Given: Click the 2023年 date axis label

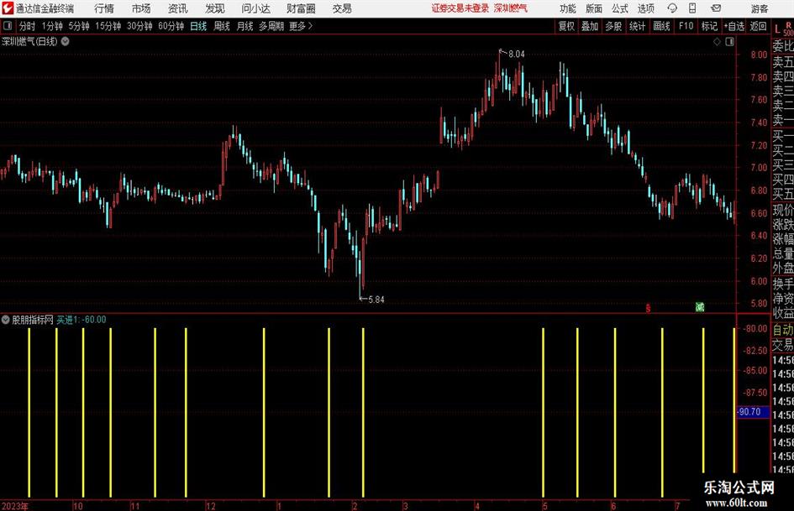Looking at the screenshot, I should point(15,506).
